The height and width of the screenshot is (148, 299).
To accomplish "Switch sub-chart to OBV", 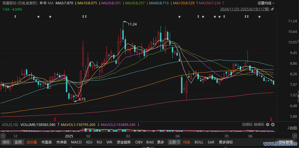I will [139, 142].
